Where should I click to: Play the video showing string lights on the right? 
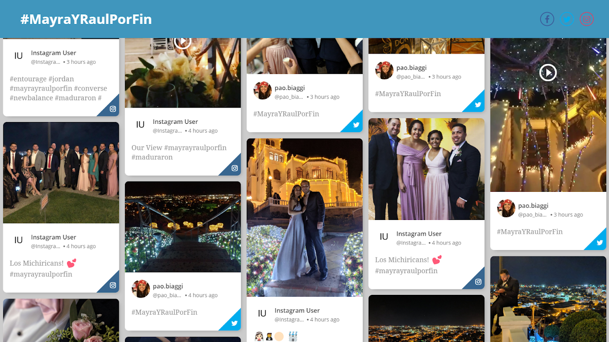(x=548, y=72)
